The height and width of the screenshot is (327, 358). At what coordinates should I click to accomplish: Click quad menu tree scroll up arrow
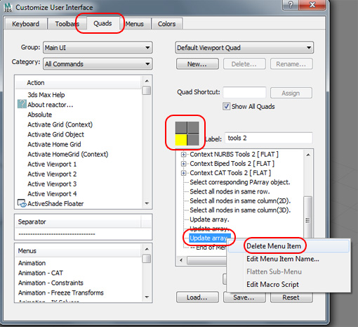pyautogui.click(x=308, y=155)
